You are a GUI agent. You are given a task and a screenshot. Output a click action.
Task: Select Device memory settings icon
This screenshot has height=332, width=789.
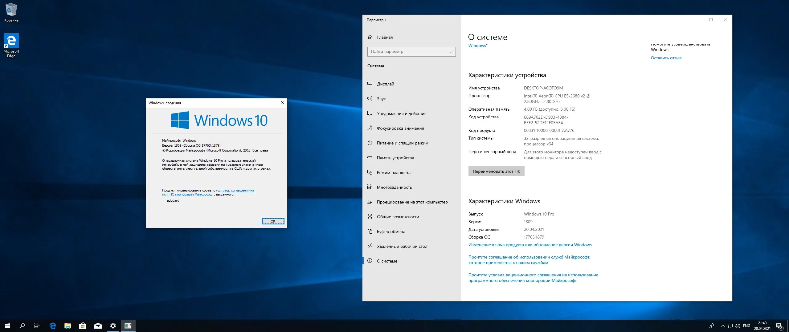click(370, 157)
